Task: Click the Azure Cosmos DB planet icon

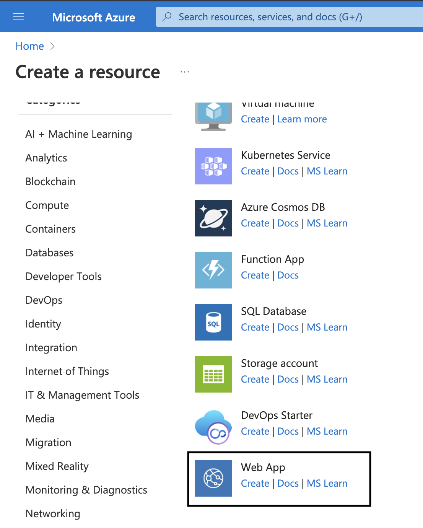Action: coord(213,218)
